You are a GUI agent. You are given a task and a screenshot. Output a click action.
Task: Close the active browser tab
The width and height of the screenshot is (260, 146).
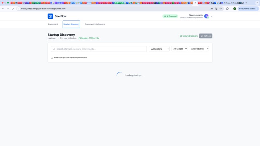[195, 3]
